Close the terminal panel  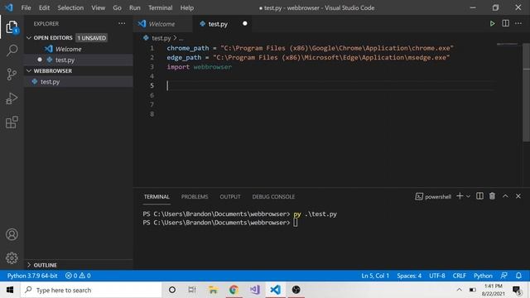(x=518, y=196)
